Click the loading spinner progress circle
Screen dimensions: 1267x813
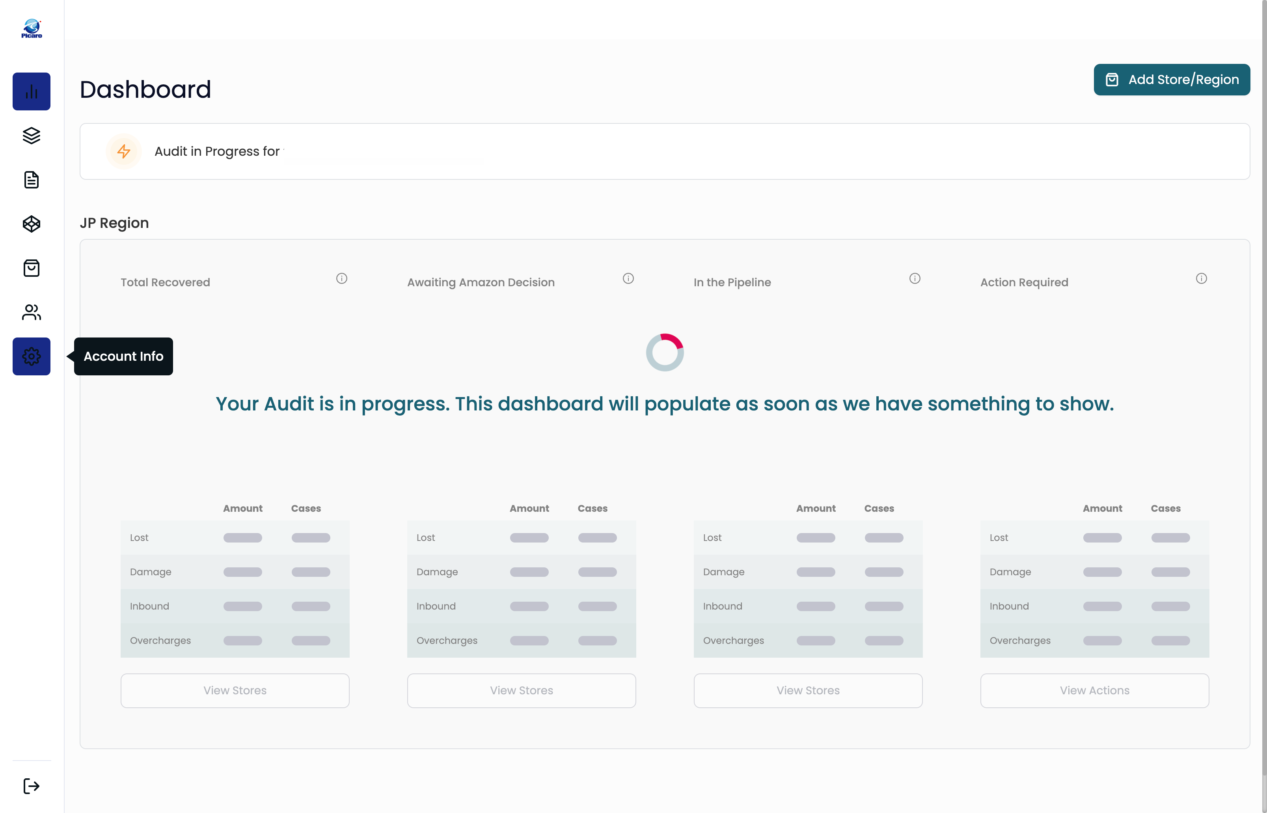coord(665,352)
